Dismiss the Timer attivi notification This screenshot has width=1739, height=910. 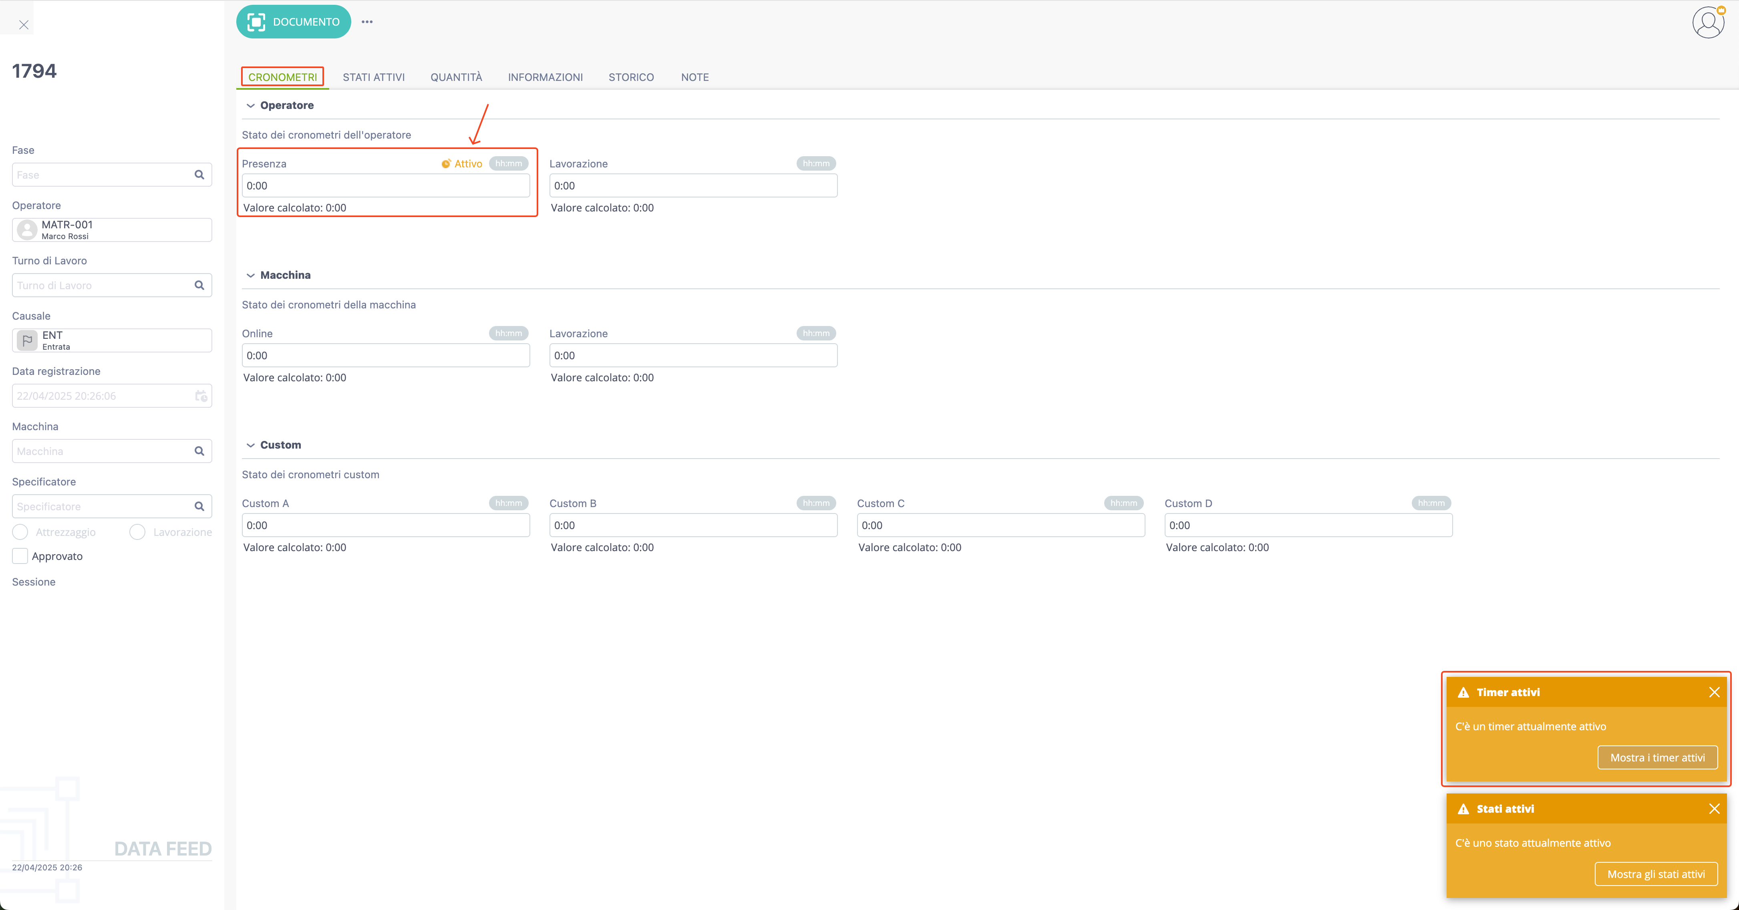click(x=1714, y=693)
